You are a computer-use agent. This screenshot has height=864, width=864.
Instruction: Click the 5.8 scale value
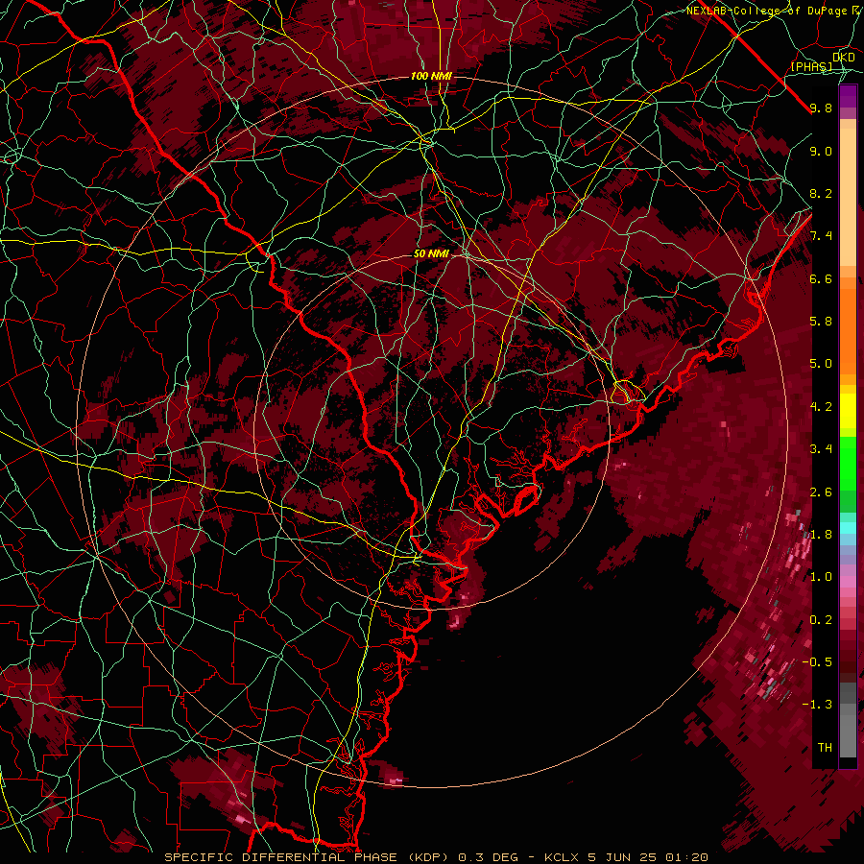[821, 322]
